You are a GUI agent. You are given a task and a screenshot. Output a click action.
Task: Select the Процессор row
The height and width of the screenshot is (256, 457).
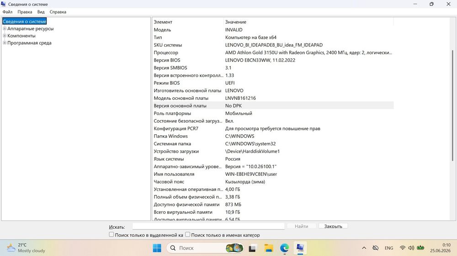tap(273, 52)
